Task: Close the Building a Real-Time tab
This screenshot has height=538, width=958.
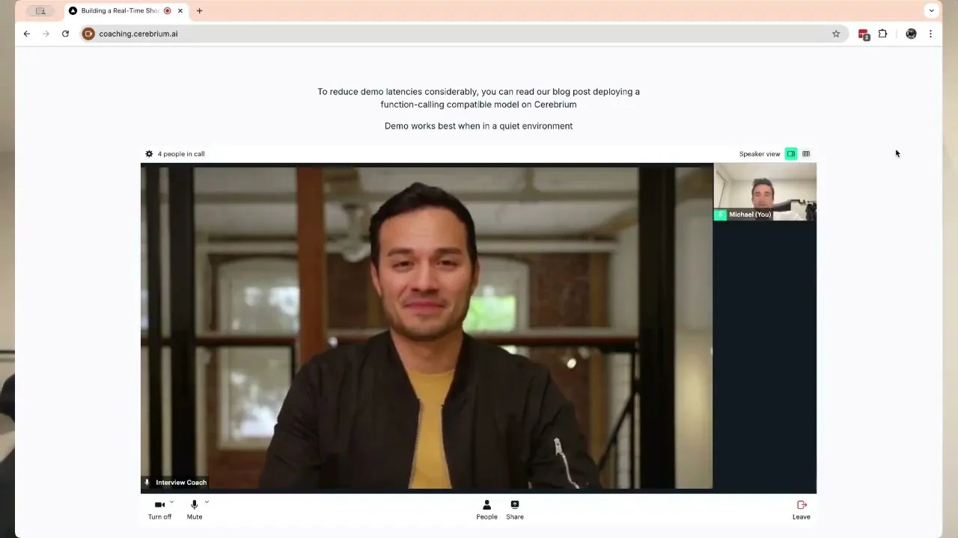Action: tap(180, 10)
